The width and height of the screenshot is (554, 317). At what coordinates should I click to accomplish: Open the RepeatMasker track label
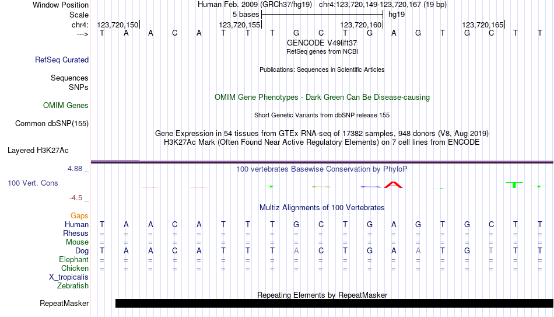64,304
